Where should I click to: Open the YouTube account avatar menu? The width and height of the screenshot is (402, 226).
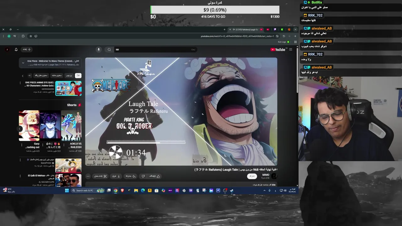[7, 50]
